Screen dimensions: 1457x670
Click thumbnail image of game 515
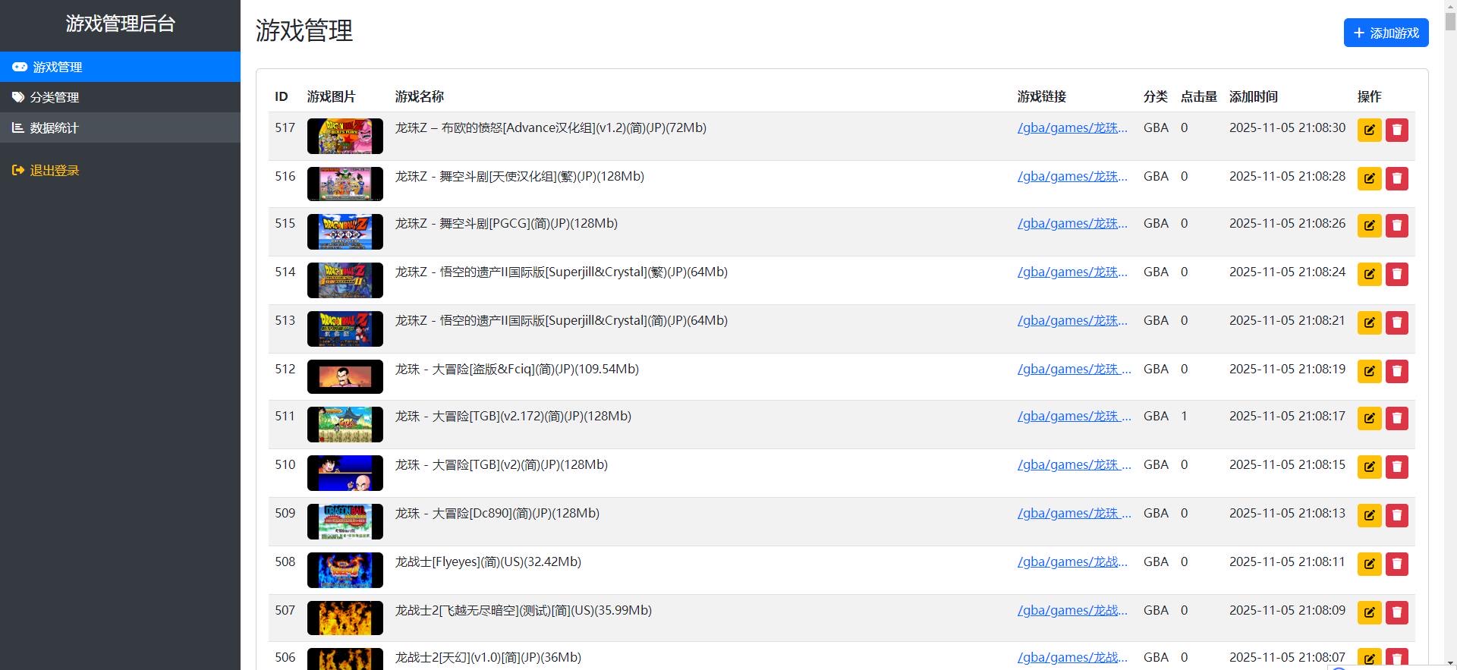[345, 232]
